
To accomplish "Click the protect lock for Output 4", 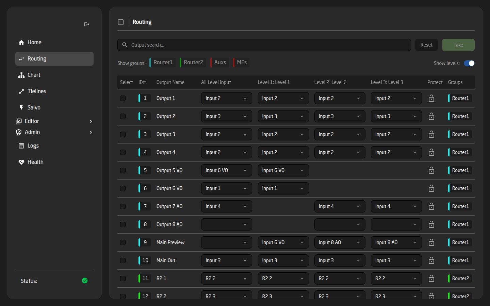I will (x=431, y=152).
